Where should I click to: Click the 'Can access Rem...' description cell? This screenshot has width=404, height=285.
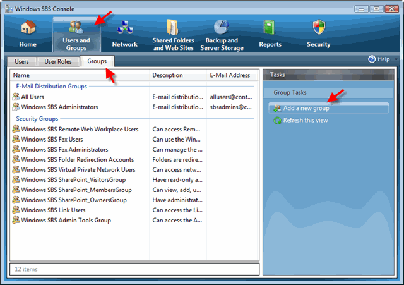176,129
